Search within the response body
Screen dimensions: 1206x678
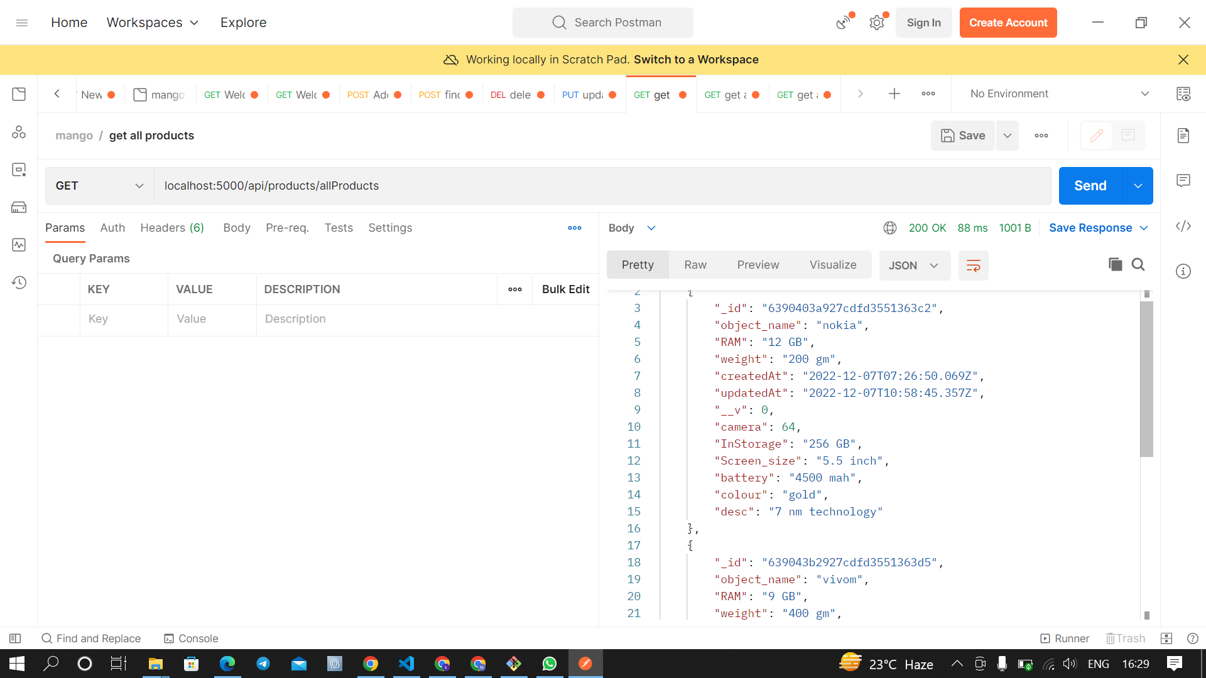tap(1138, 265)
